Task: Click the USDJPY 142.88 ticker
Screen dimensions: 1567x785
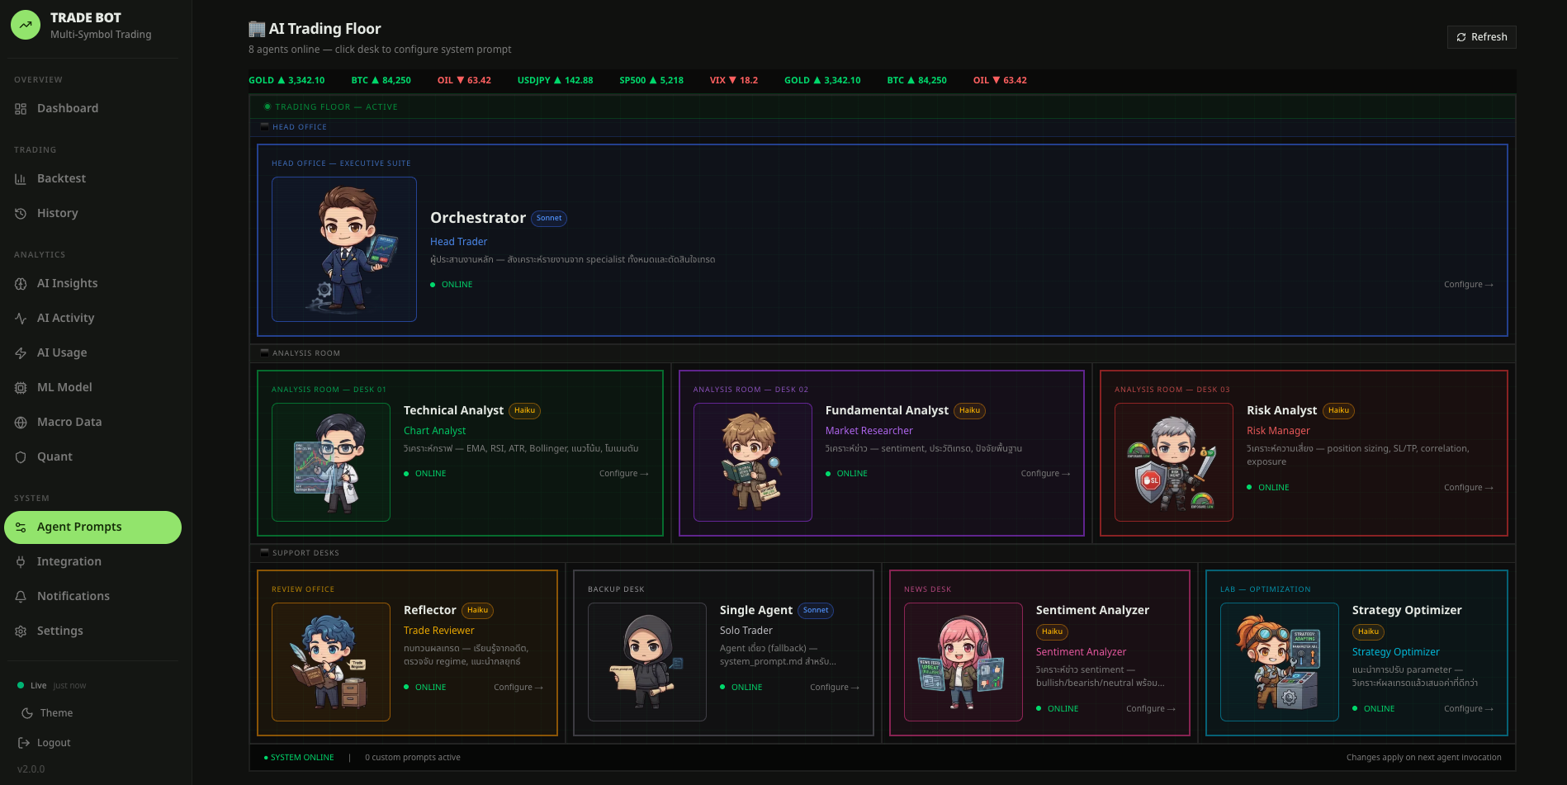Action: point(555,81)
